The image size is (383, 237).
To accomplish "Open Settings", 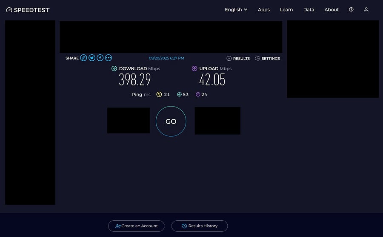I will coord(268,58).
